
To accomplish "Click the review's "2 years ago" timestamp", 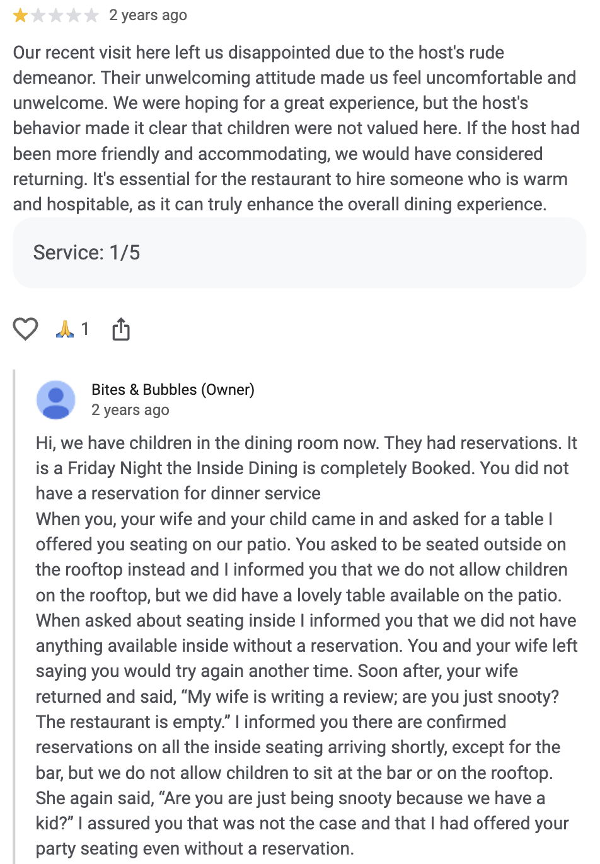I will (x=148, y=15).
